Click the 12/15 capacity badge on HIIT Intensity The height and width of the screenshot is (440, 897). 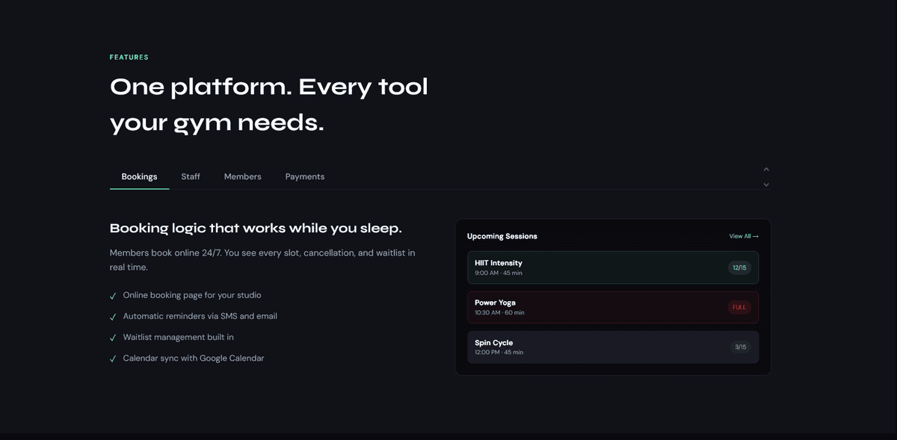pyautogui.click(x=739, y=267)
